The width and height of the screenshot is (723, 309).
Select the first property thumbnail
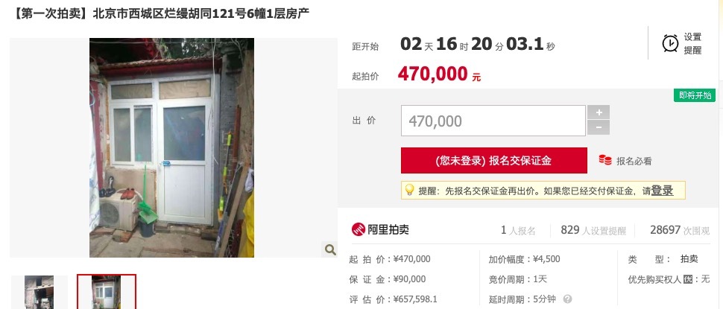40,292
